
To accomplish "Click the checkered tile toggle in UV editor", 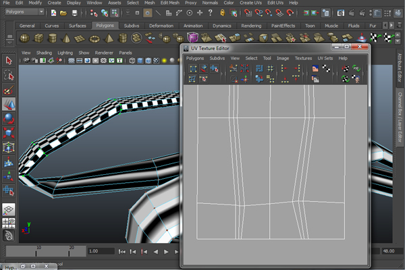I will click(326, 68).
